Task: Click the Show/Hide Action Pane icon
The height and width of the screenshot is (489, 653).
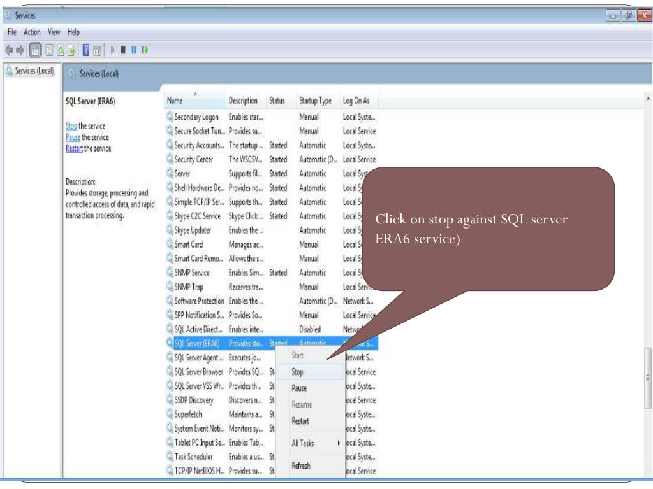Action: (97, 51)
